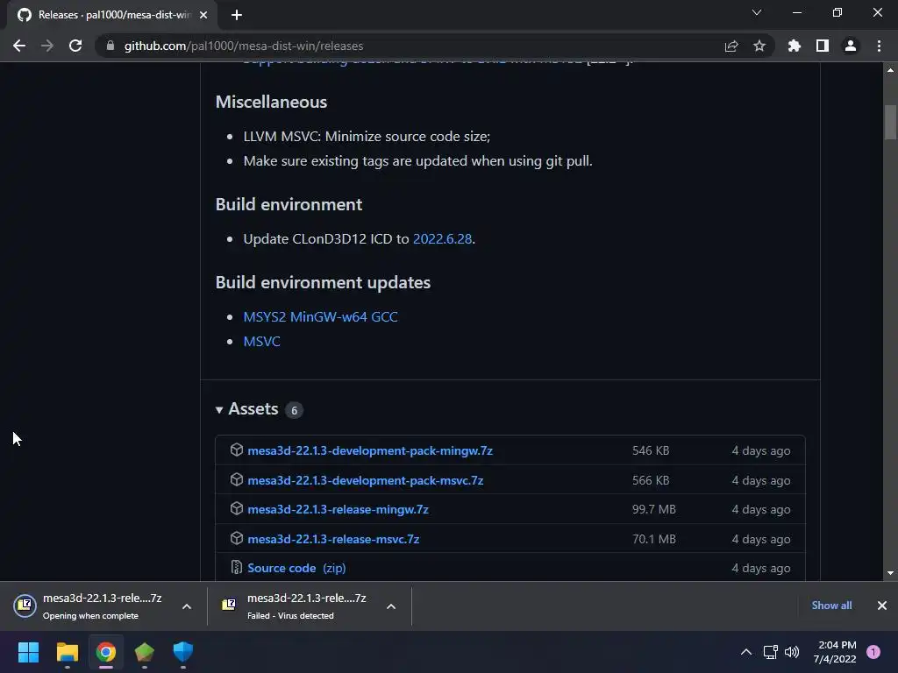Click the address bar URL
Screen dimensions: 898x673
[x=244, y=46]
